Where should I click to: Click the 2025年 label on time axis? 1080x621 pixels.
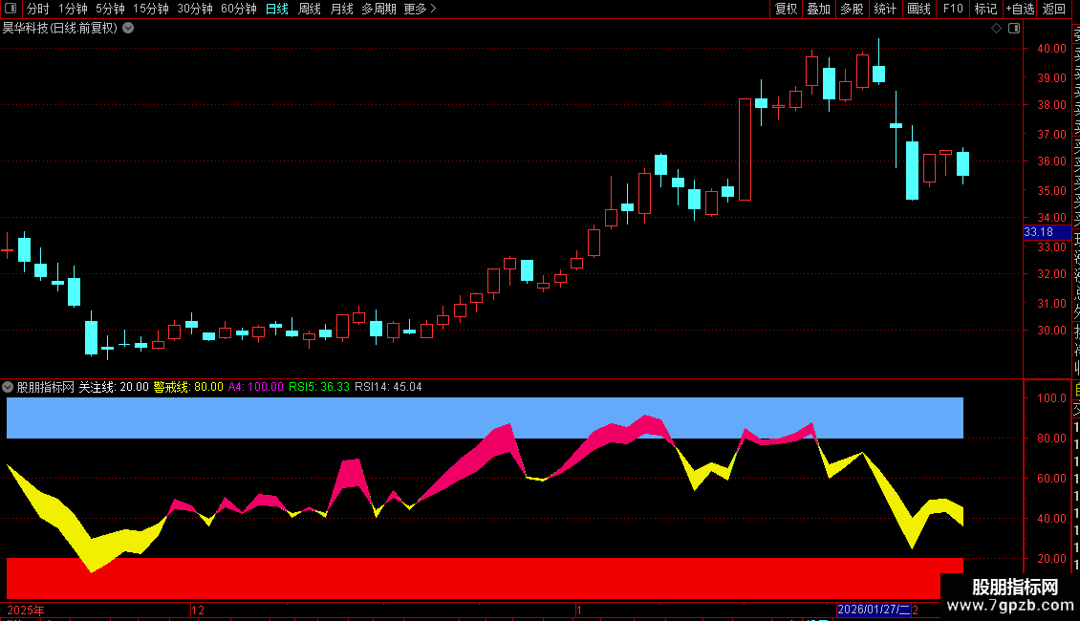[x=26, y=610]
